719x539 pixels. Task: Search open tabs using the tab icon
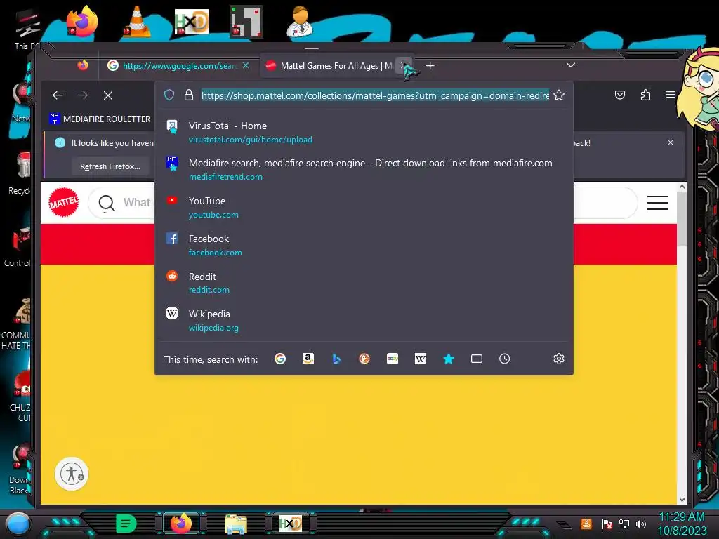click(x=477, y=359)
